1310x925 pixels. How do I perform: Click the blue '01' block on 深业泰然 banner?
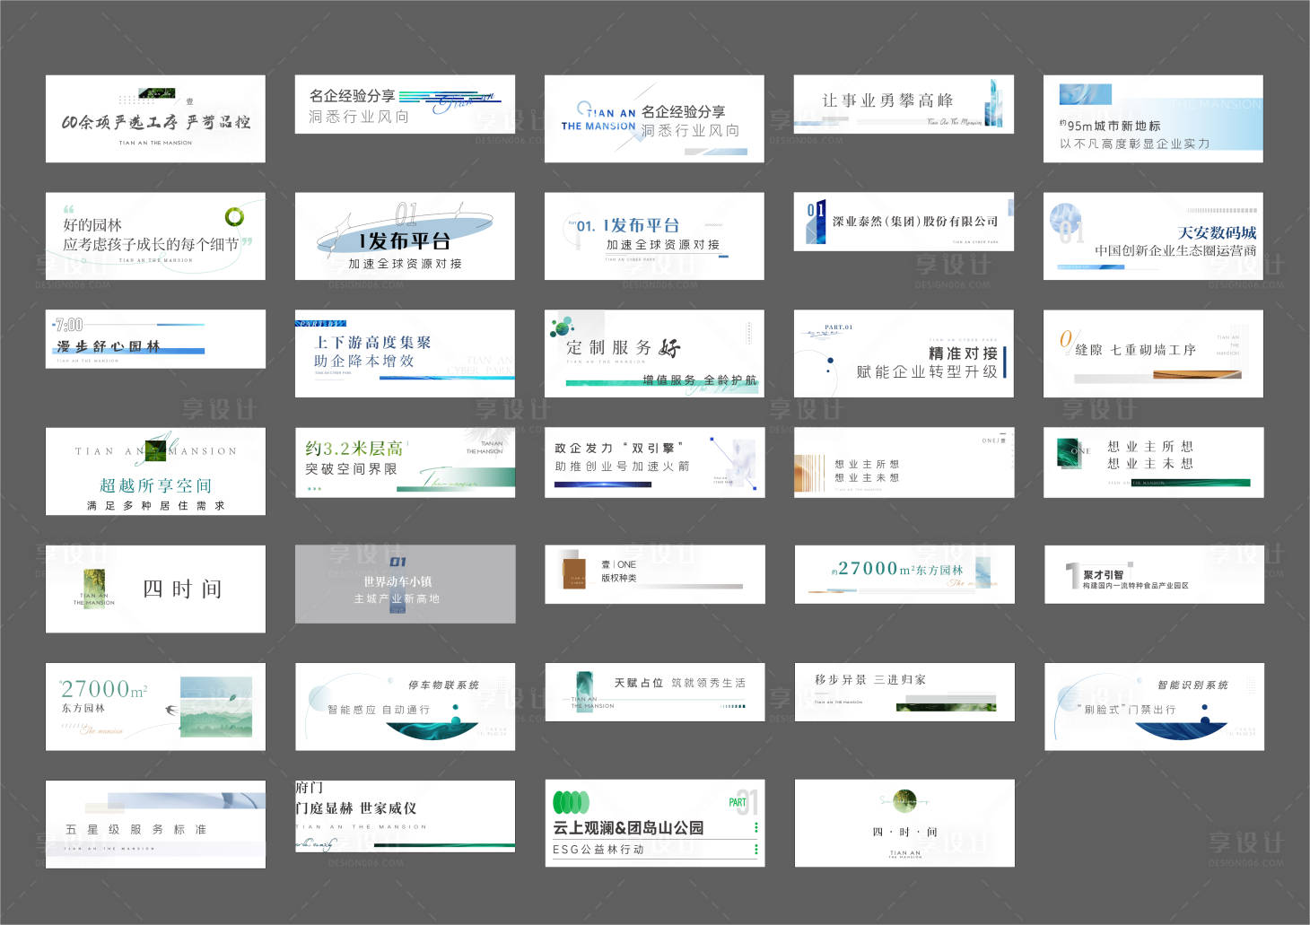(815, 222)
